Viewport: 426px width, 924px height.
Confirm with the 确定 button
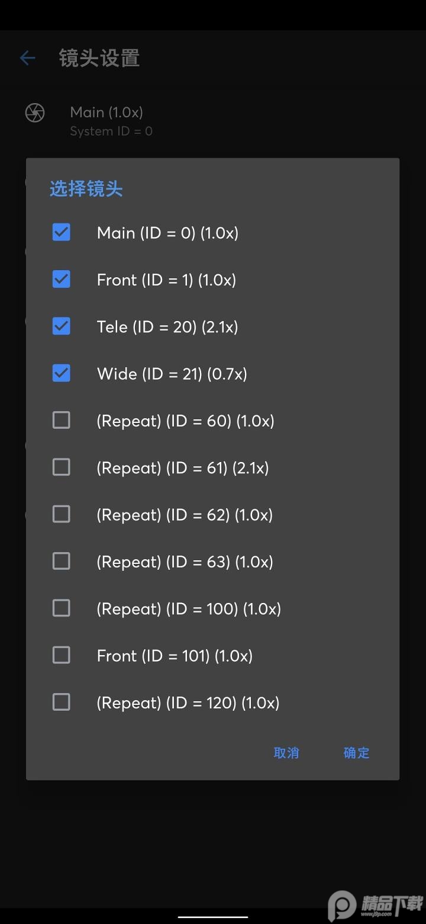tap(356, 753)
